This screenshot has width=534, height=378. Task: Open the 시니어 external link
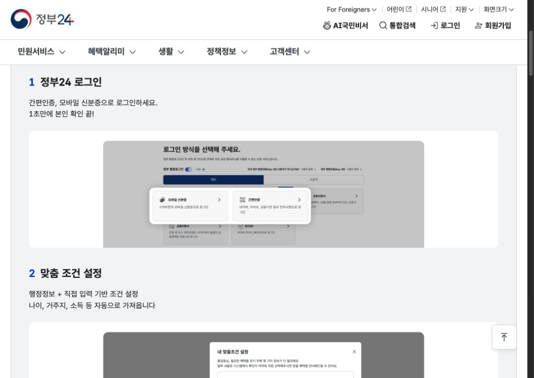[x=433, y=9]
